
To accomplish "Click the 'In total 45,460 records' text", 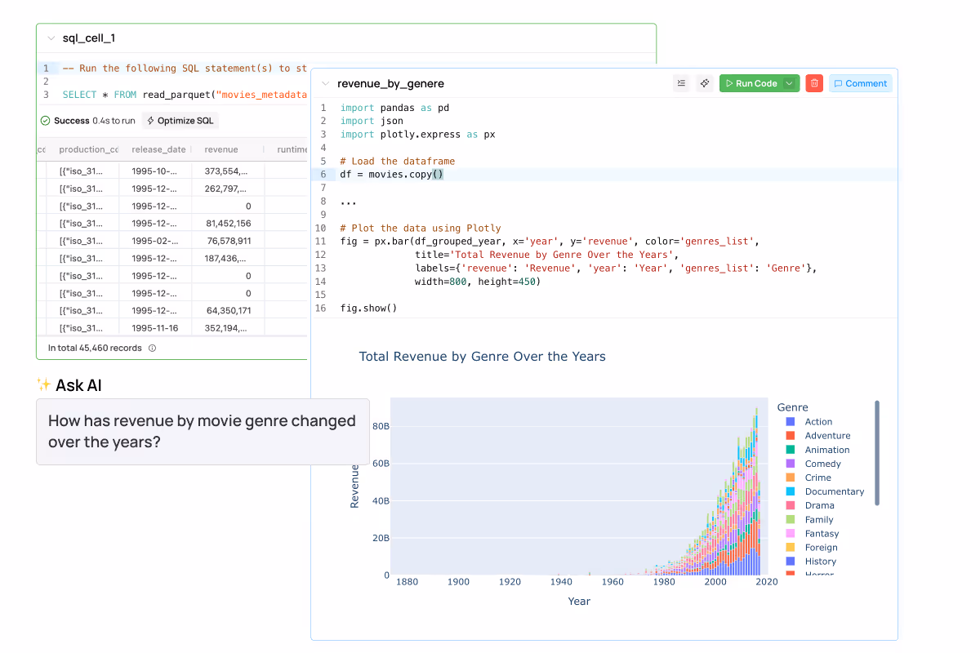I will coord(95,348).
